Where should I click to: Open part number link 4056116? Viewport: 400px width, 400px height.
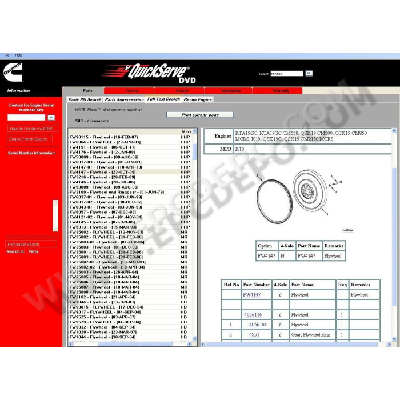[x=253, y=314]
